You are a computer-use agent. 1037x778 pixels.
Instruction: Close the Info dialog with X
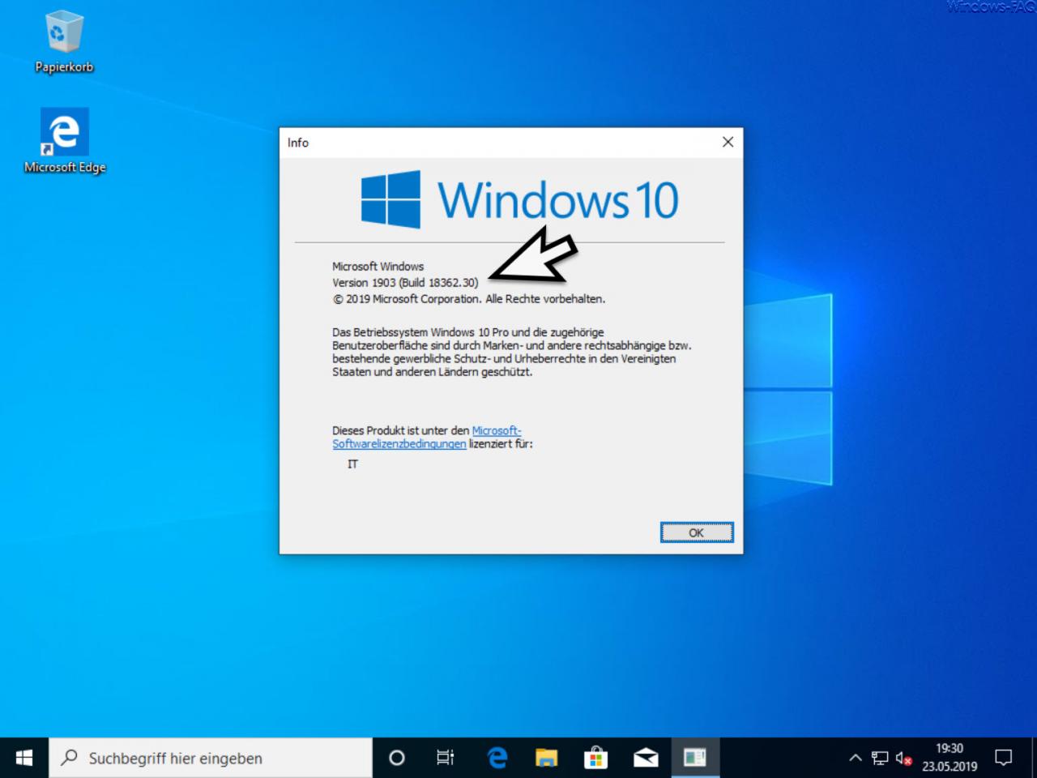(728, 142)
